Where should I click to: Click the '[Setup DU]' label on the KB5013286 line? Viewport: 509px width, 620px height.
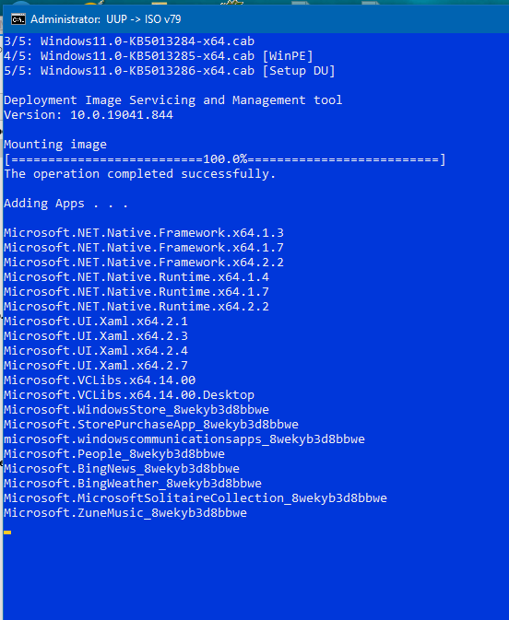[299, 71]
